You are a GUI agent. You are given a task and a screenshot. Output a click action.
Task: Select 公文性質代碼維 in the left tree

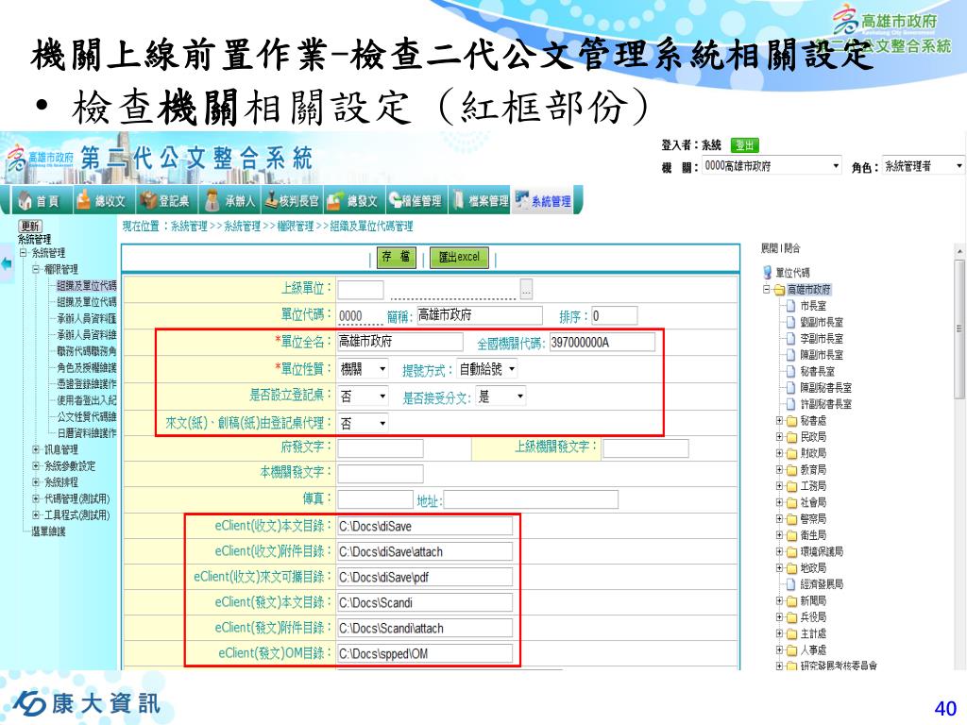pos(86,416)
